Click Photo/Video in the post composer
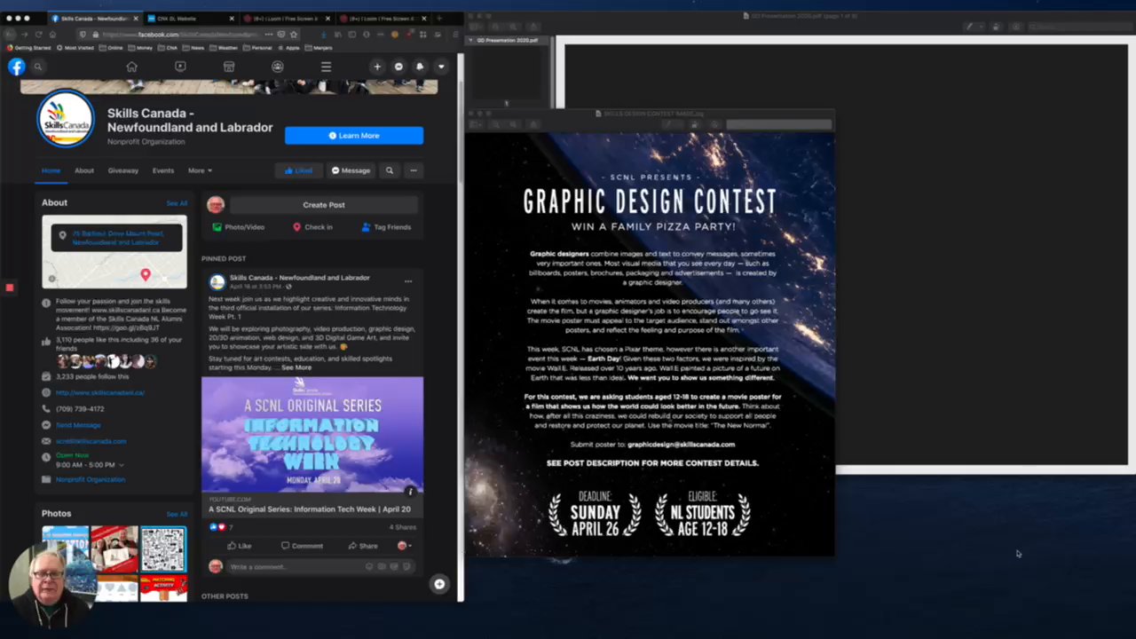 click(x=238, y=227)
